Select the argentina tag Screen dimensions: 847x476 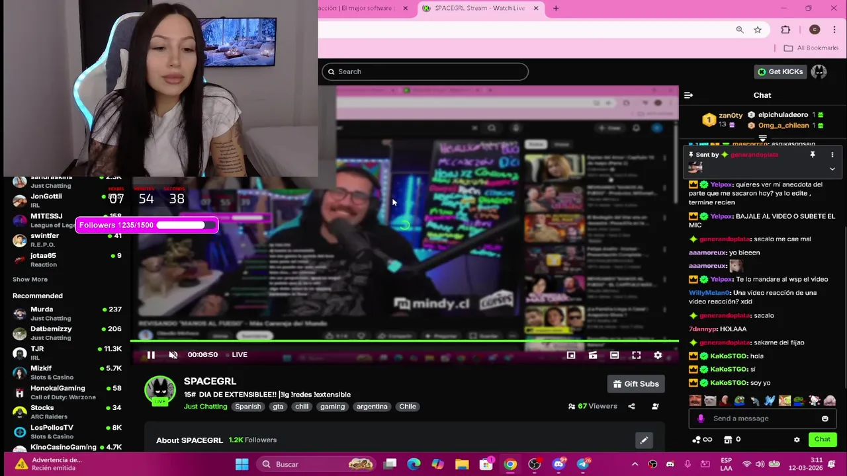pyautogui.click(x=372, y=407)
